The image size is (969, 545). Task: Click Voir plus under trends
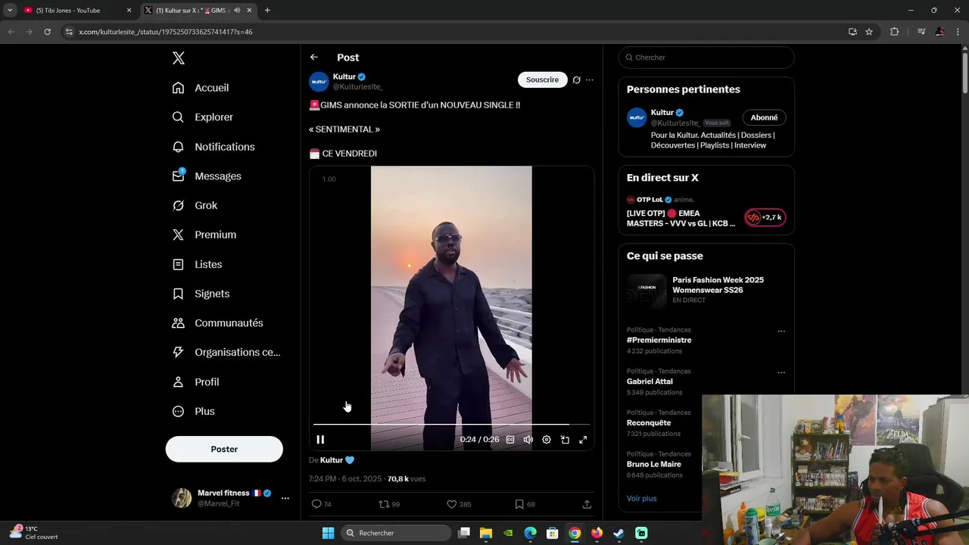point(641,498)
